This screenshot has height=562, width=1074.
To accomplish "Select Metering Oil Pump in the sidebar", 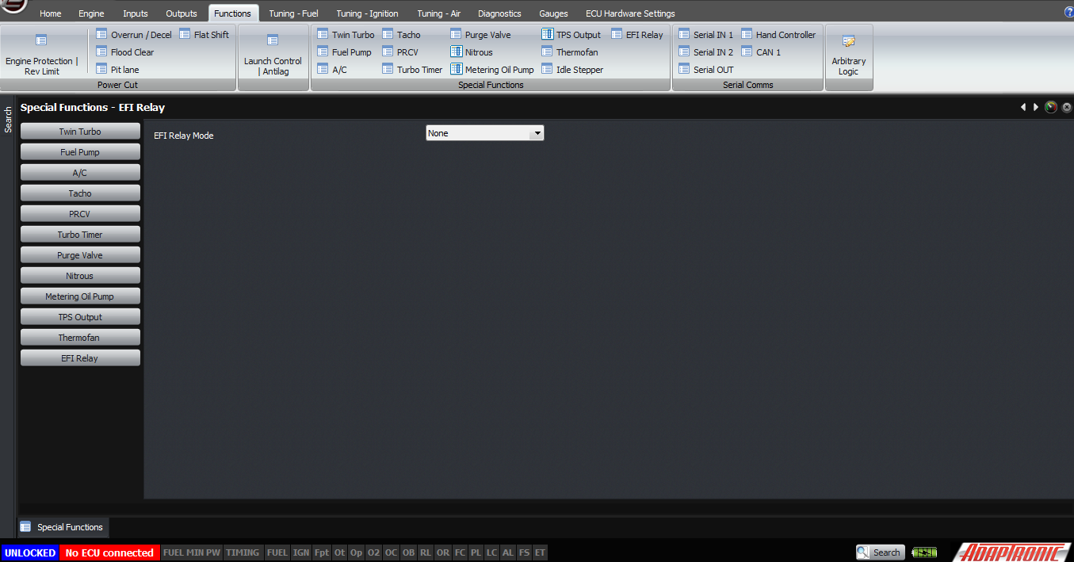I will pyautogui.click(x=80, y=296).
